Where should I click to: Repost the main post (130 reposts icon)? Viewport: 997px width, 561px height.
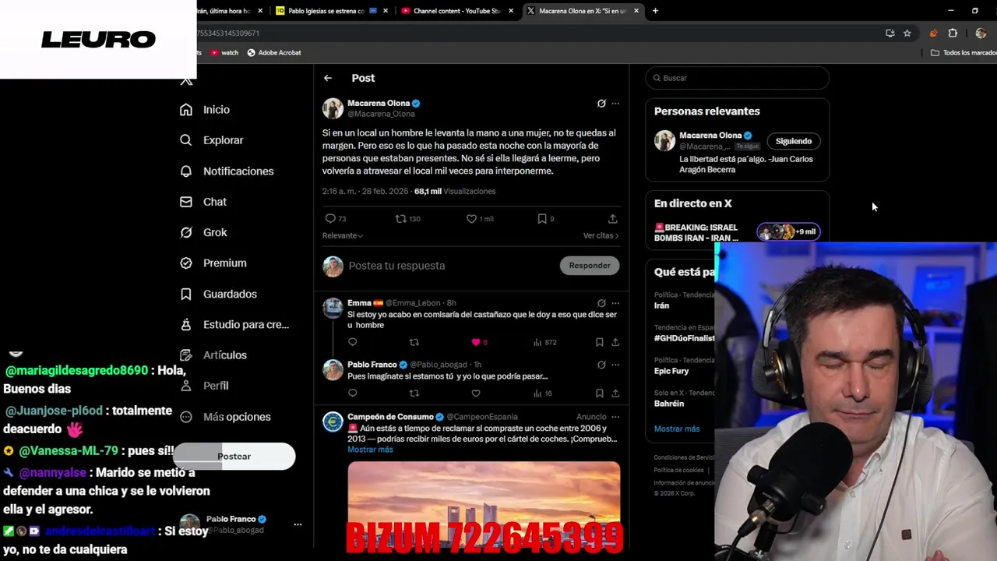tap(400, 219)
